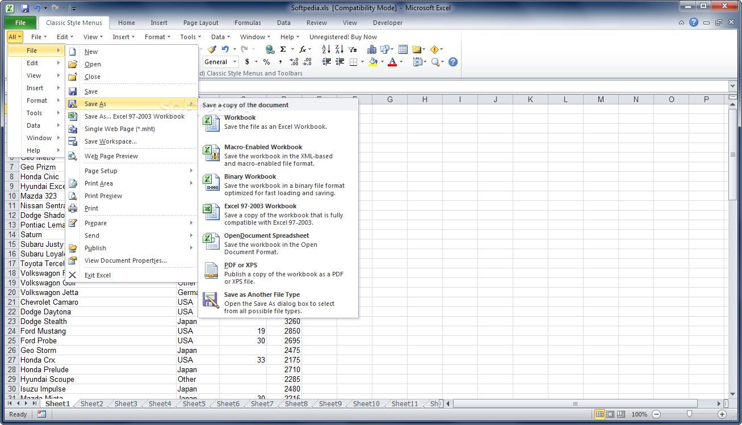Image resolution: width=742 pixels, height=425 pixels.
Task: Expand the borders dropdown arrow
Action: point(362,62)
